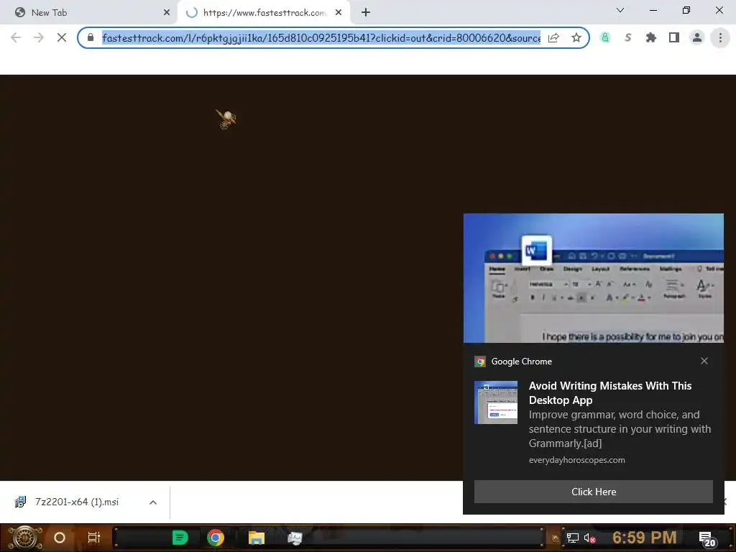The image size is (736, 552).
Task: Open Cortana search circle on taskbar
Action: tap(60, 538)
